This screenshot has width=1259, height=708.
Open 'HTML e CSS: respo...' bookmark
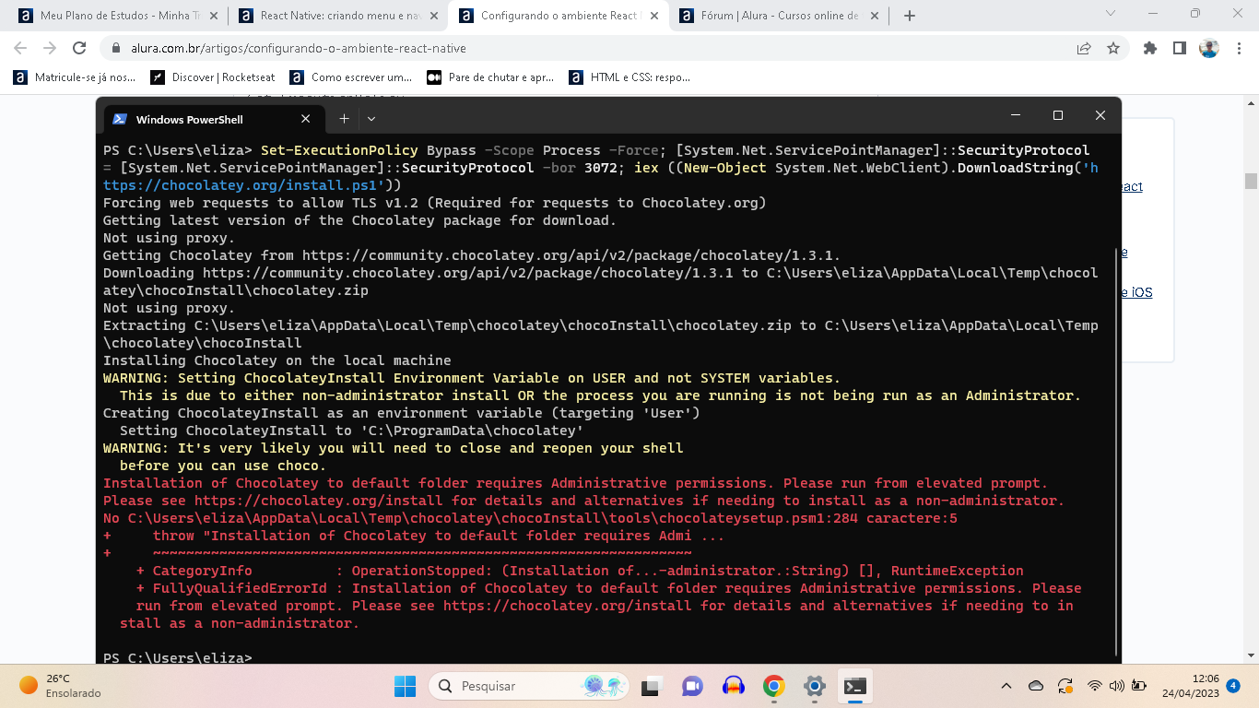point(630,77)
